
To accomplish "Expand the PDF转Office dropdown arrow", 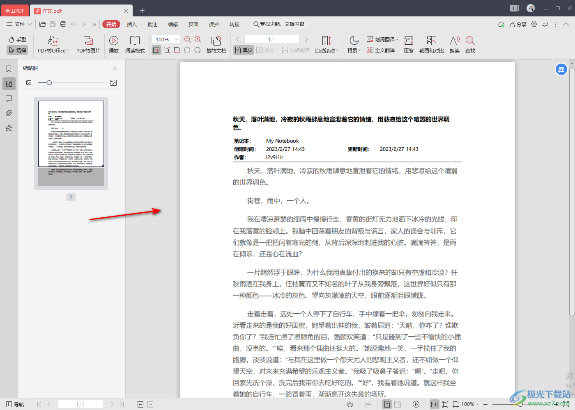I will [x=68, y=51].
